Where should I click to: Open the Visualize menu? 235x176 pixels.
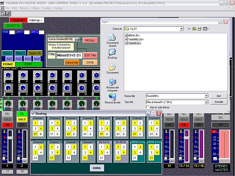pos(46,8)
